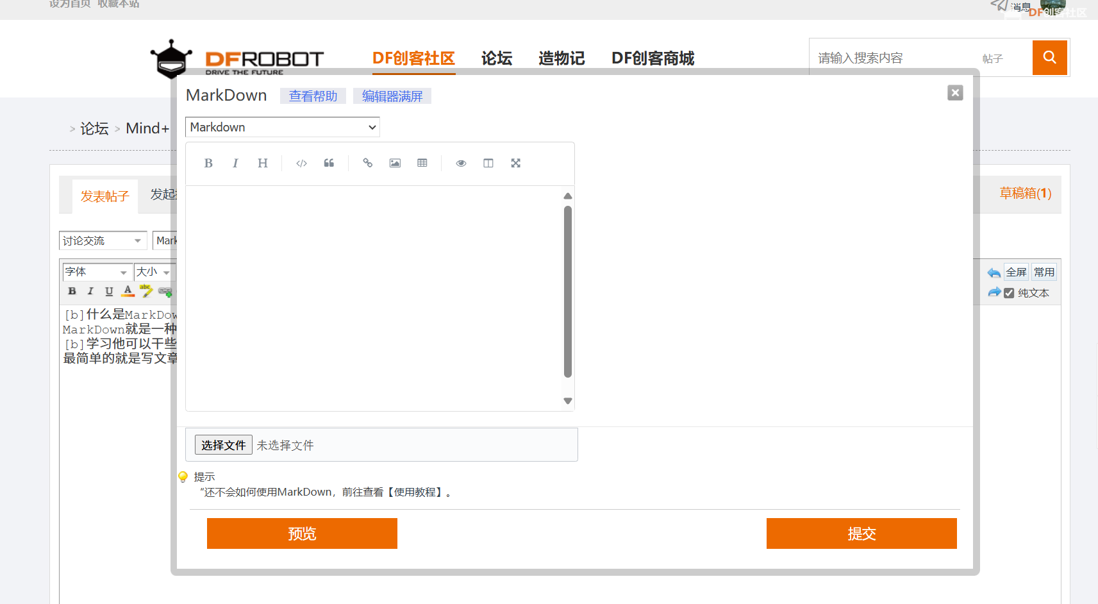Open the DF创客商城 nav item

tap(653, 58)
